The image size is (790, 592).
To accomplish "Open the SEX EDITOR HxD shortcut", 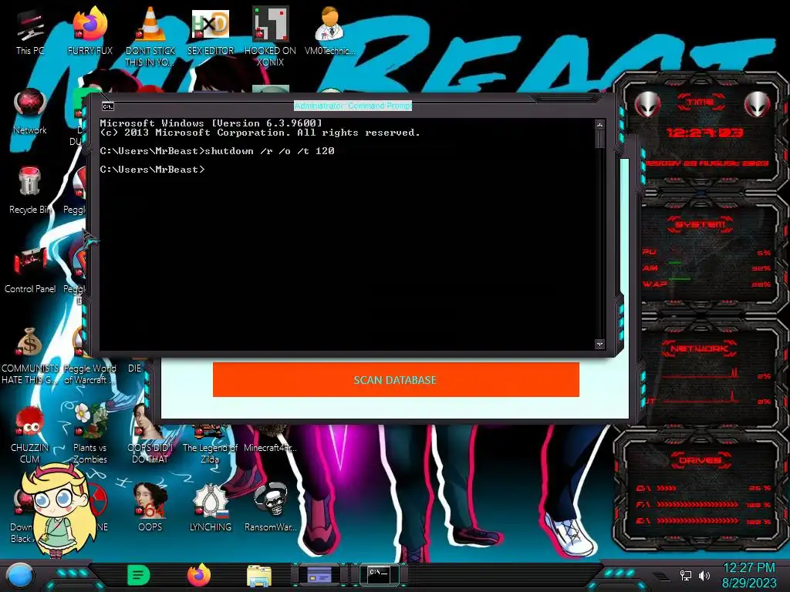I will pyautogui.click(x=211, y=32).
